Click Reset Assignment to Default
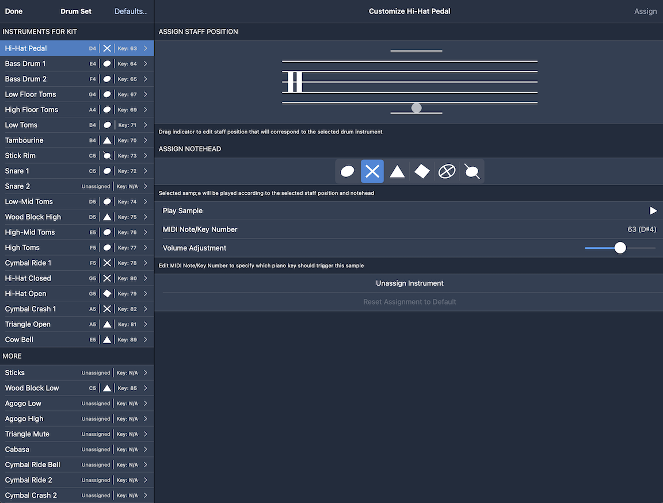Screen dimensions: 663x503 click(409, 302)
